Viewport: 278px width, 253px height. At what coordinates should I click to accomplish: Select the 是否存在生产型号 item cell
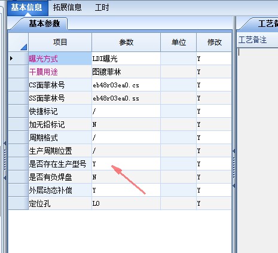(x=60, y=164)
